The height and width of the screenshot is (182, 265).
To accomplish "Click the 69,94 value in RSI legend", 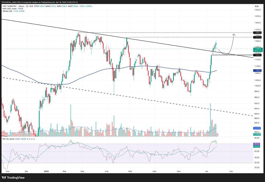I will pyautogui.click(x=17, y=139).
